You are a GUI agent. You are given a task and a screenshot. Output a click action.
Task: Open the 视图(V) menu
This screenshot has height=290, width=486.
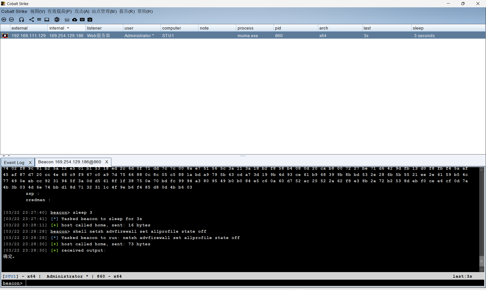(x=38, y=11)
